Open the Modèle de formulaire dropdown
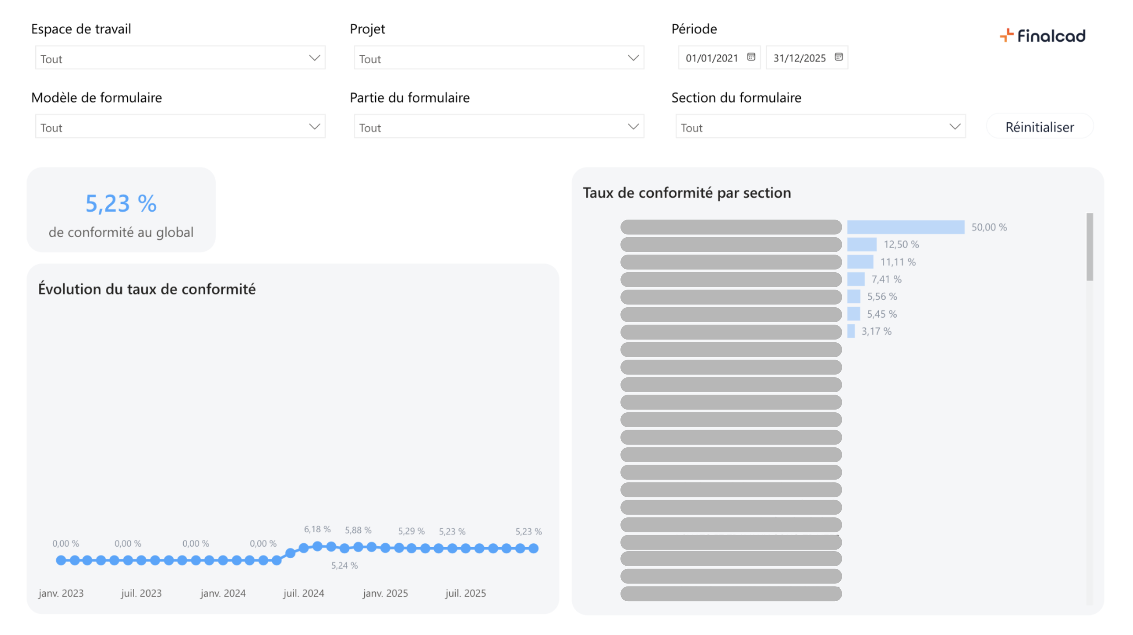1133x635 pixels. [x=314, y=127]
